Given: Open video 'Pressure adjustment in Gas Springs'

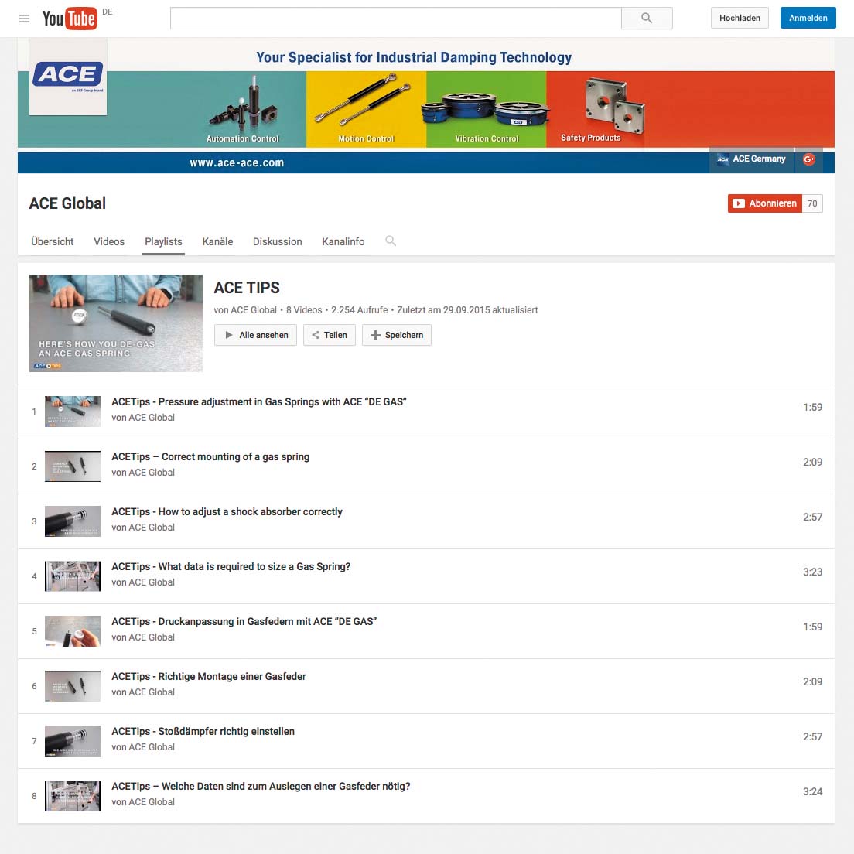Looking at the screenshot, I should tap(259, 402).
